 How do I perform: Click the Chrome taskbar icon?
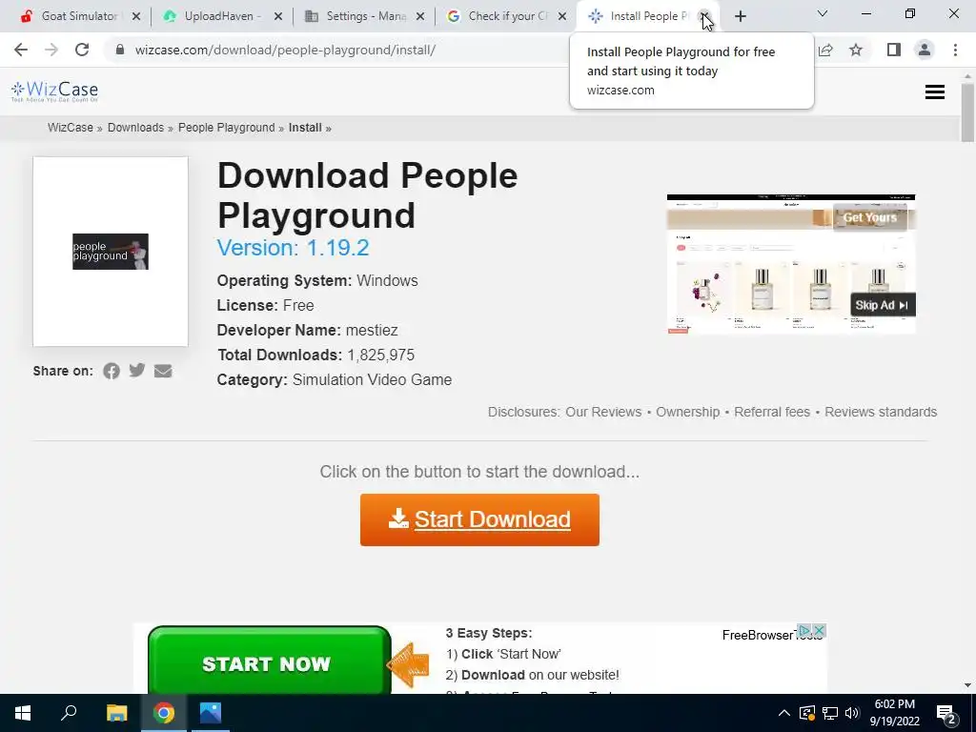pos(164,713)
